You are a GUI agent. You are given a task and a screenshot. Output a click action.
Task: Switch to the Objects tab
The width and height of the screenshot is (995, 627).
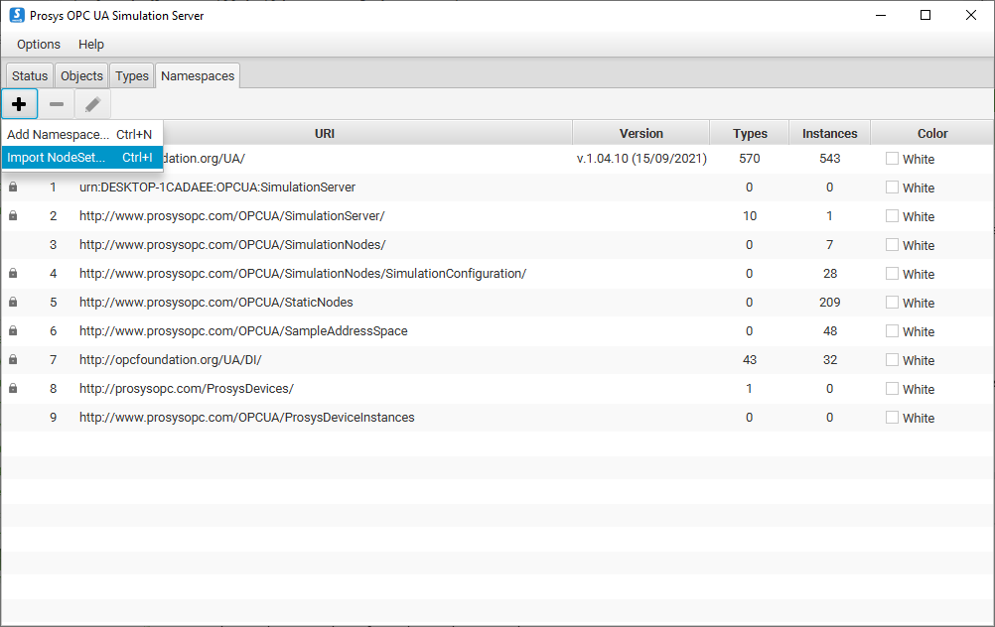click(x=81, y=75)
